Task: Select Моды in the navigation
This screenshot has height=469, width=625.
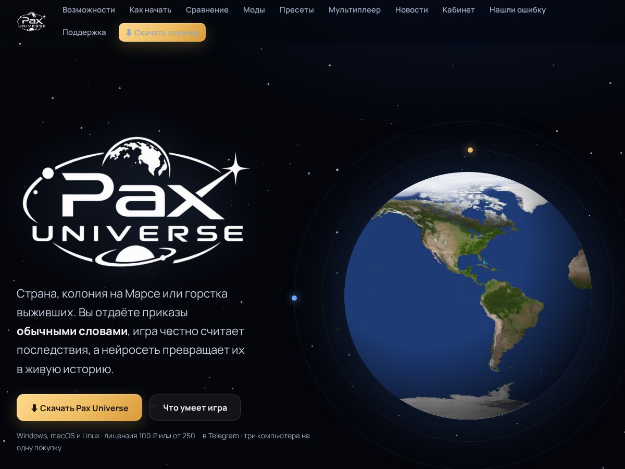Action: coord(254,10)
